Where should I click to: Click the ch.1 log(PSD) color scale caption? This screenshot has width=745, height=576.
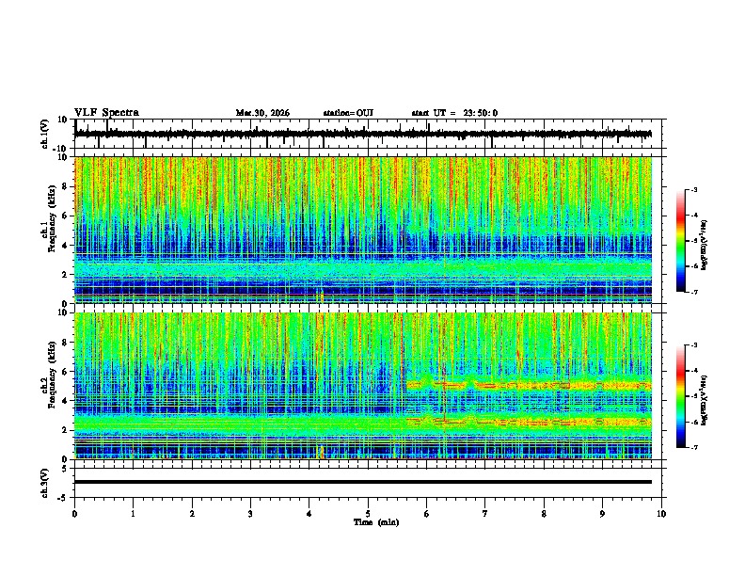[x=705, y=246]
